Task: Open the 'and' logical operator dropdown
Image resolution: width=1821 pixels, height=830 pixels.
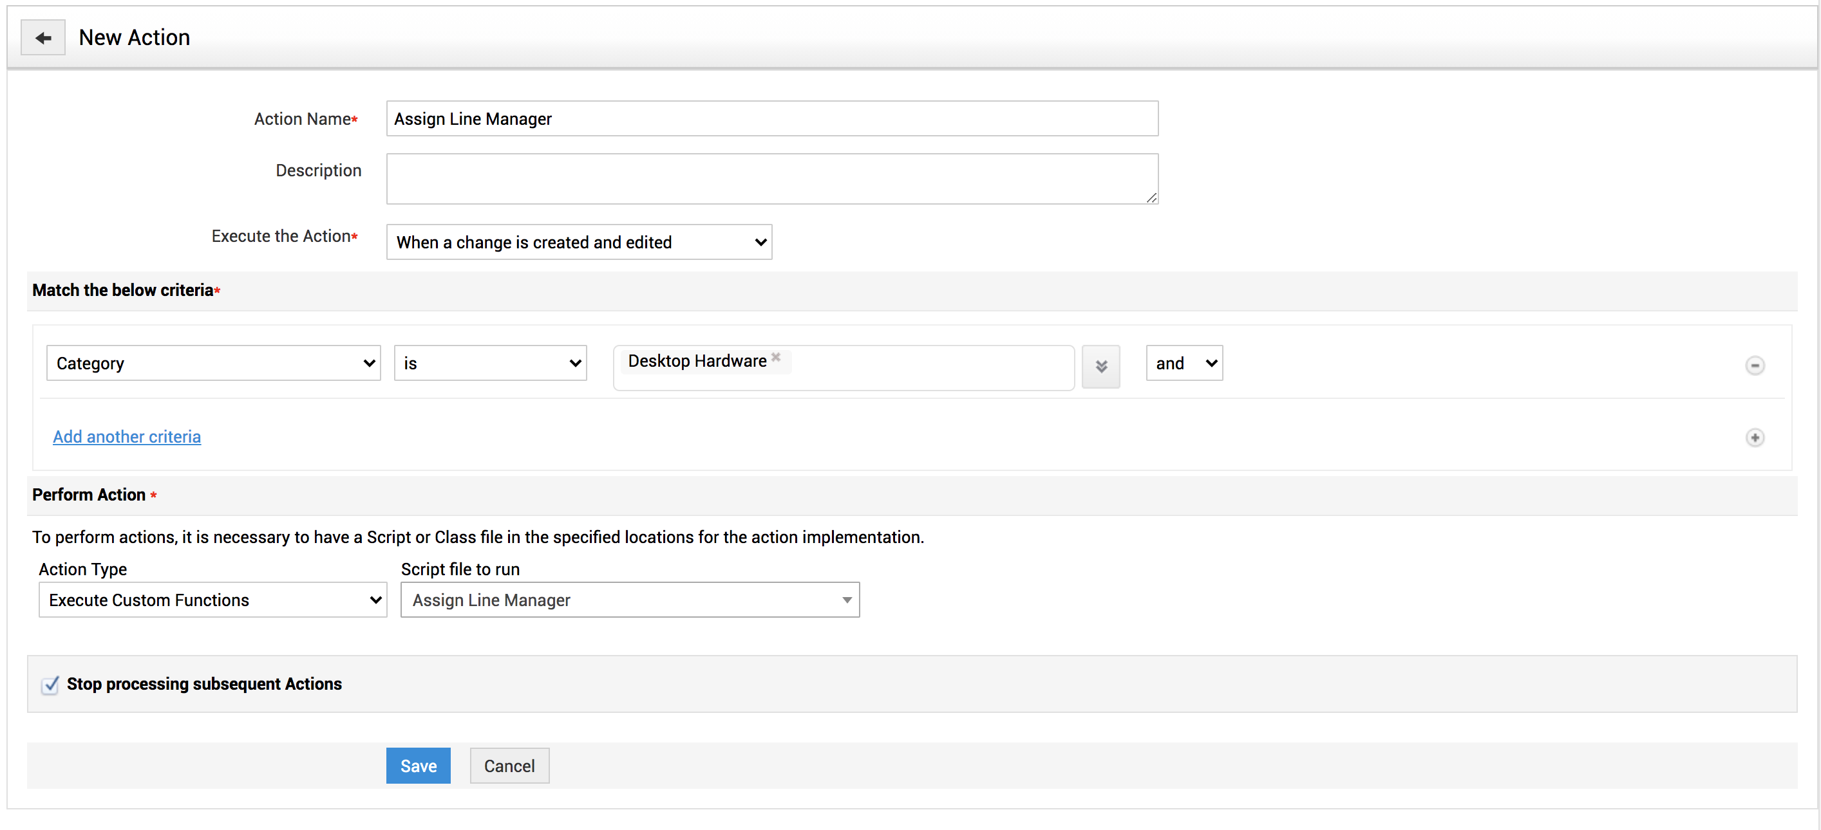Action: 1184,363
